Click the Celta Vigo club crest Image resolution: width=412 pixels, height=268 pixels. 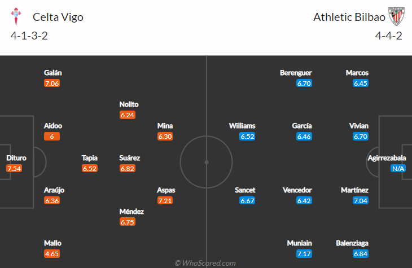[x=16, y=16]
